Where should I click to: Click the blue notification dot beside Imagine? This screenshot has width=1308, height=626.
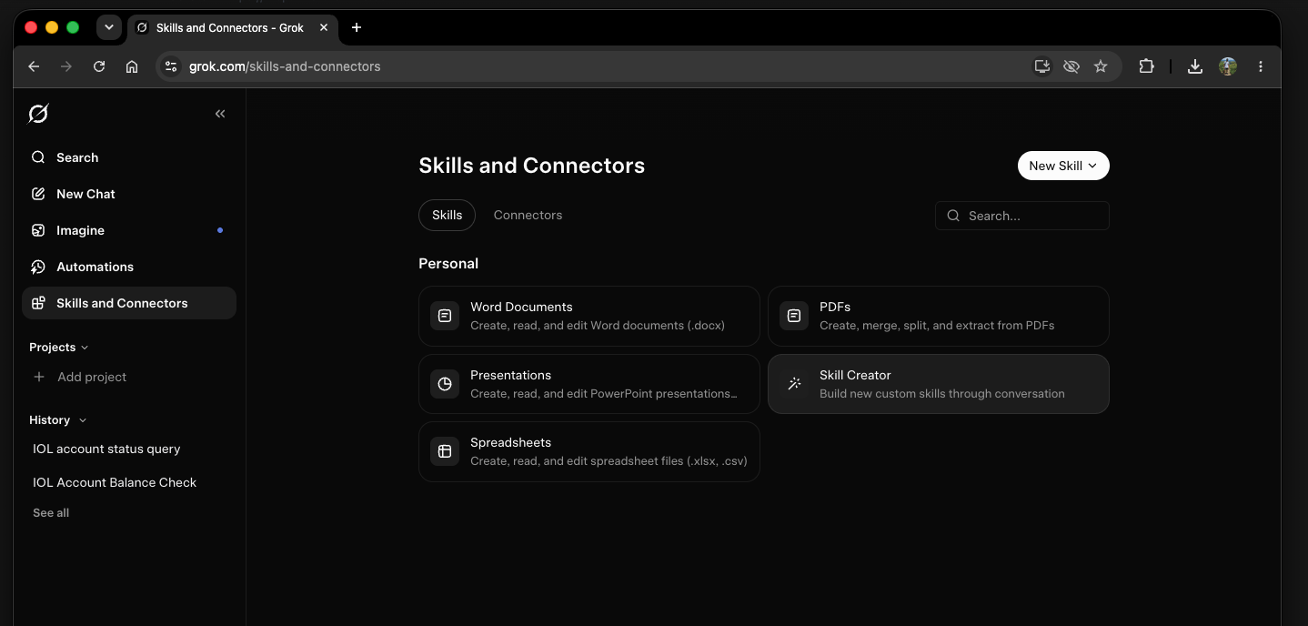tap(220, 230)
